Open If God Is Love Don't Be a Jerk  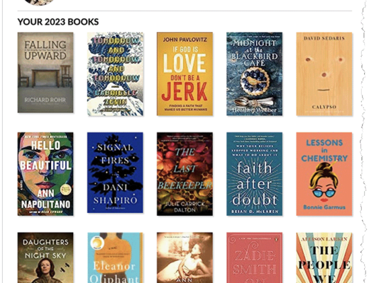coord(184,74)
